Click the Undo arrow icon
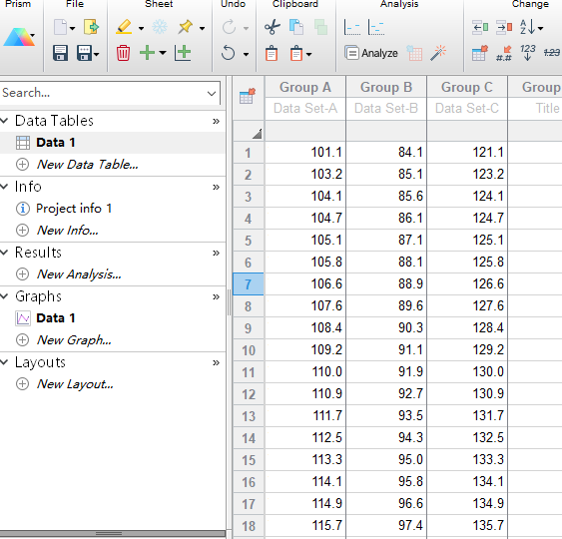Image resolution: width=562 pixels, height=539 pixels. 229,53
